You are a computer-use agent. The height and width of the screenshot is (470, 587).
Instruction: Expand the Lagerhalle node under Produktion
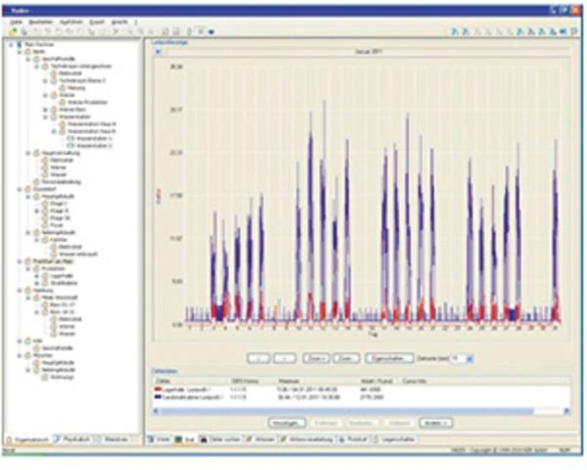pyautogui.click(x=37, y=276)
